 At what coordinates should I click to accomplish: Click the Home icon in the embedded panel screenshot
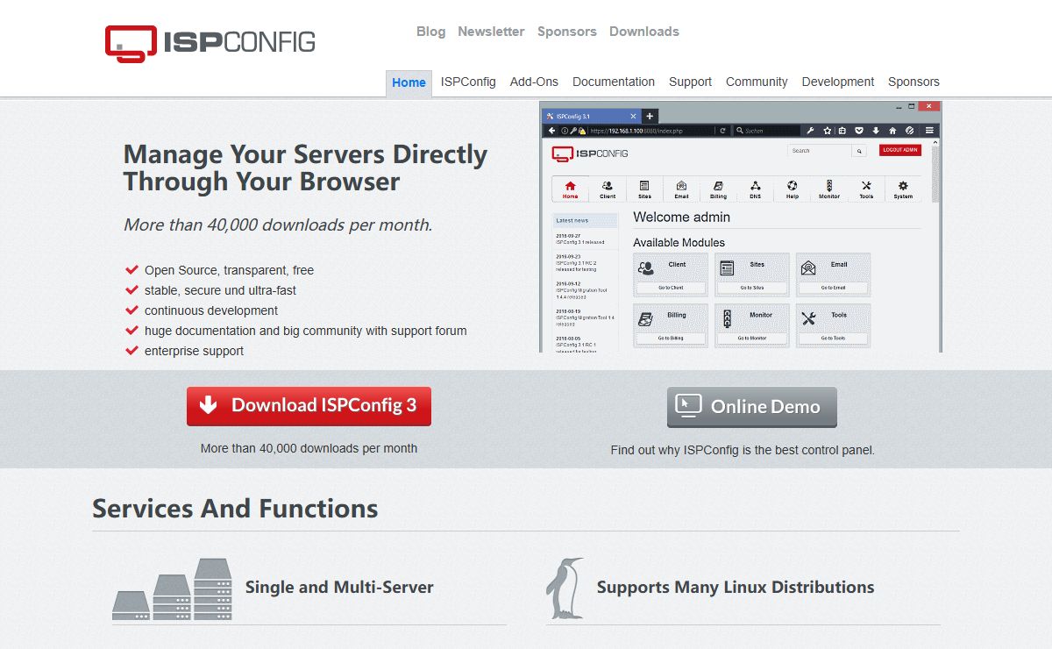(x=570, y=186)
